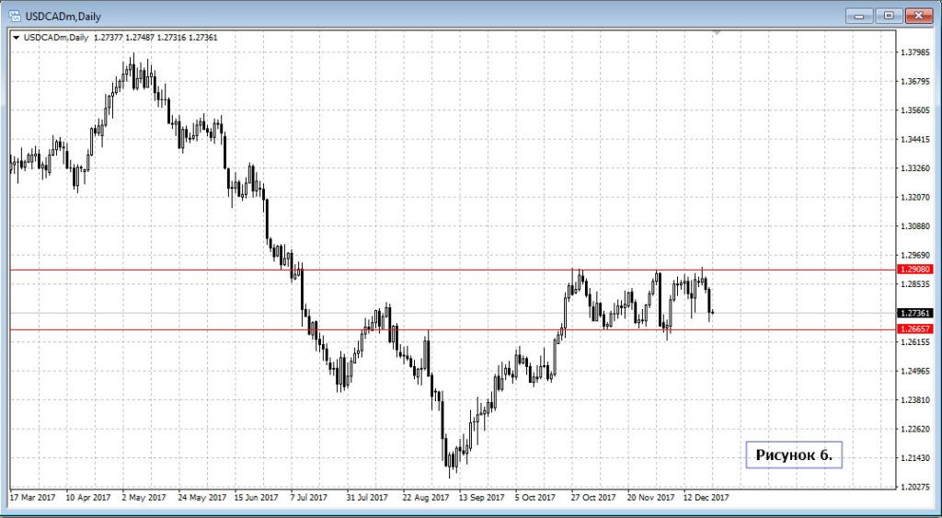Click the gray chart shift marker triangle
The height and width of the screenshot is (518, 942).
point(716,33)
